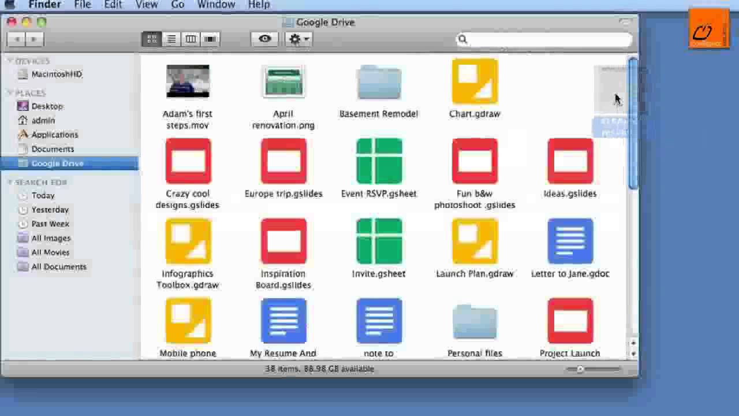
Task: Collapse the SEARCH FOR sidebar section
Action: [x=10, y=182]
